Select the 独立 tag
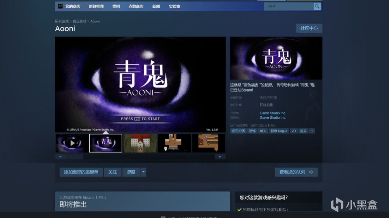 [303, 131]
